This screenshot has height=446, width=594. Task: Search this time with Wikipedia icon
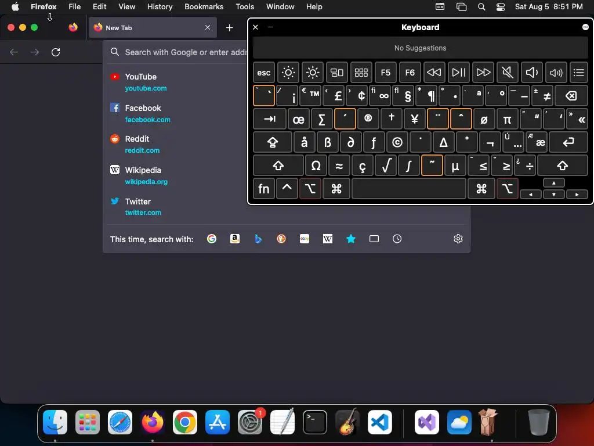(328, 239)
